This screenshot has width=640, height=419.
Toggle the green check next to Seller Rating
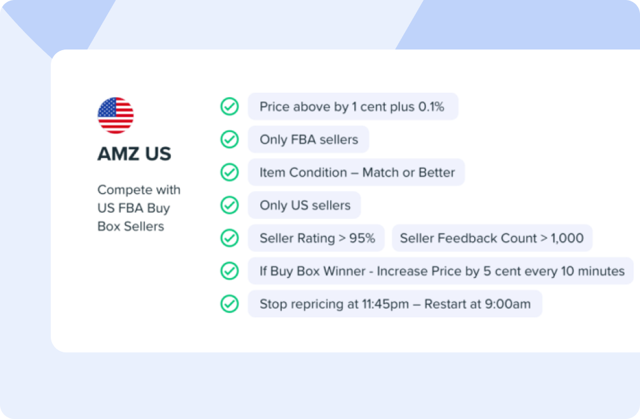pos(230,238)
